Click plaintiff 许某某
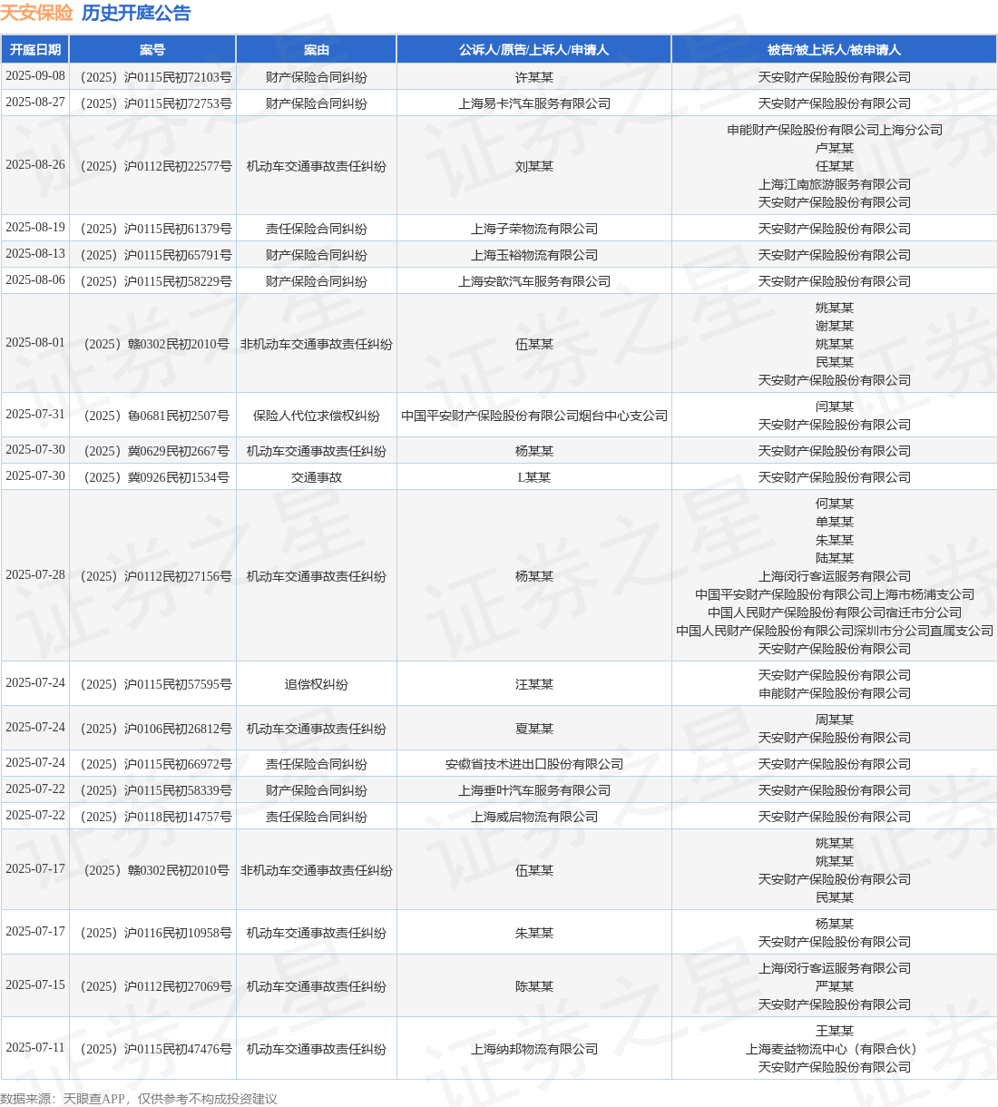This screenshot has height=1107, width=998. click(534, 77)
